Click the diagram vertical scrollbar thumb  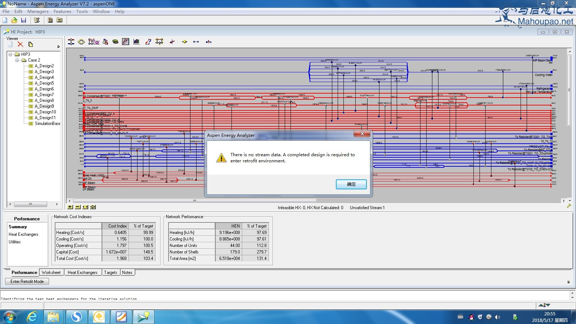pos(570,90)
